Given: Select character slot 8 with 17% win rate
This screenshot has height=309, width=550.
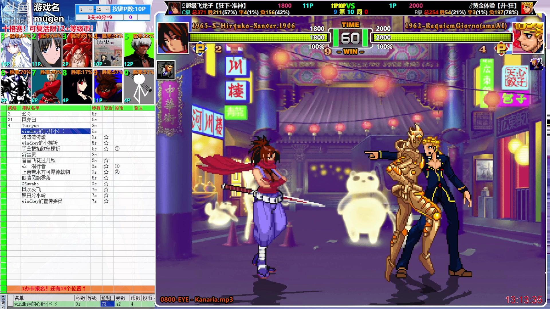Looking at the screenshot, I should (77, 86).
